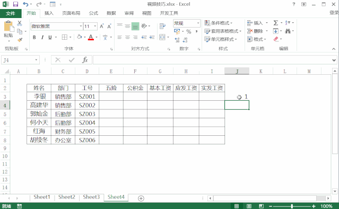Toggle Italic formatting
339x209 pixels.
42,37
